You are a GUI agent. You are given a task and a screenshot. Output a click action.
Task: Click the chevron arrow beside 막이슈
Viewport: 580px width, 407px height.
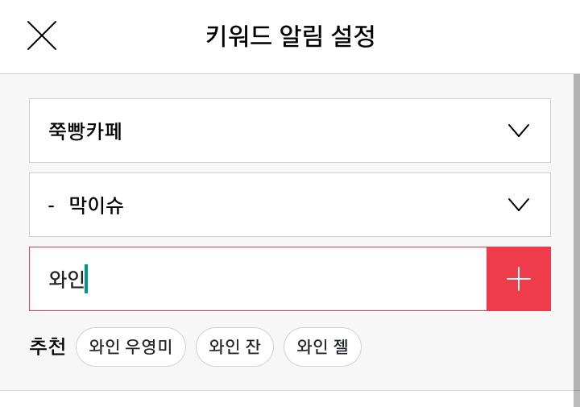point(519,205)
